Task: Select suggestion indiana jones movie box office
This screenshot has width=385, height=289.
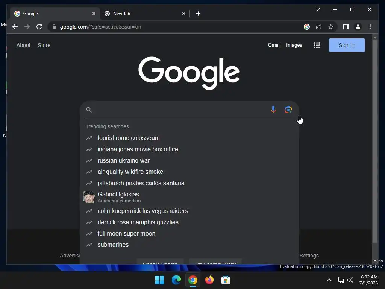Action: pyautogui.click(x=189, y=149)
